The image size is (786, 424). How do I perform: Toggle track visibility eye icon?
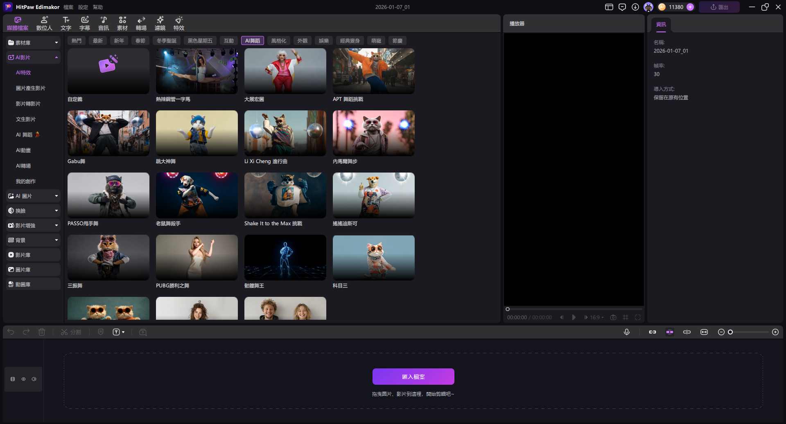(x=23, y=379)
